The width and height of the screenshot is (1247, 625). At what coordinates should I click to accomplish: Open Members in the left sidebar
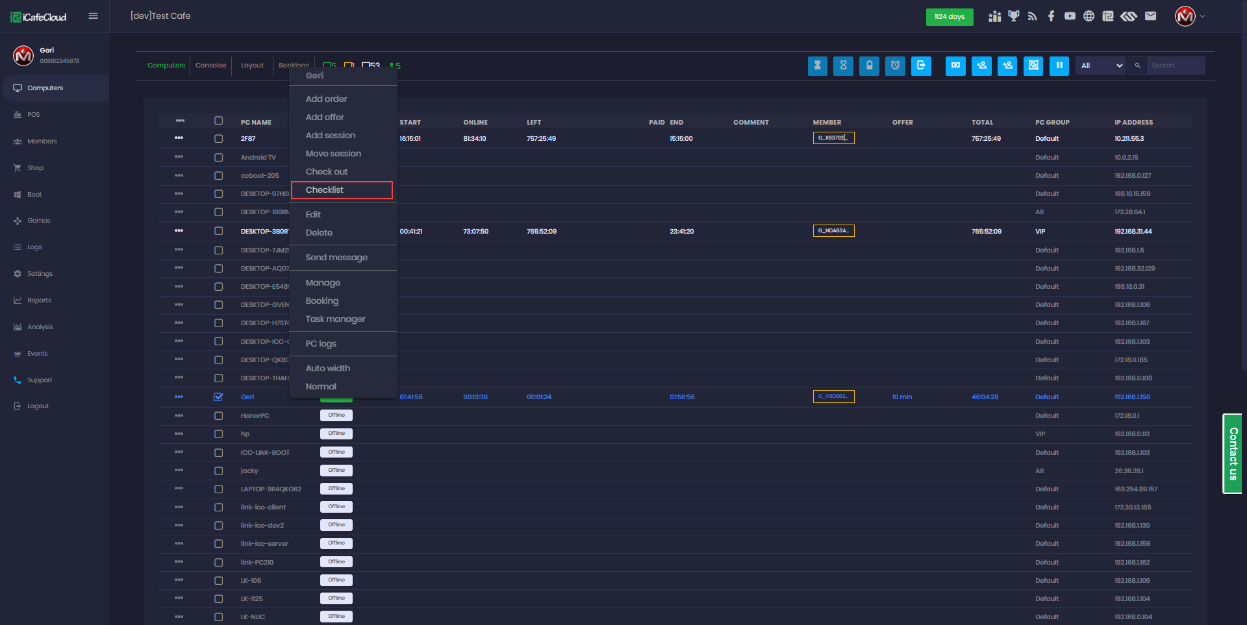point(42,141)
